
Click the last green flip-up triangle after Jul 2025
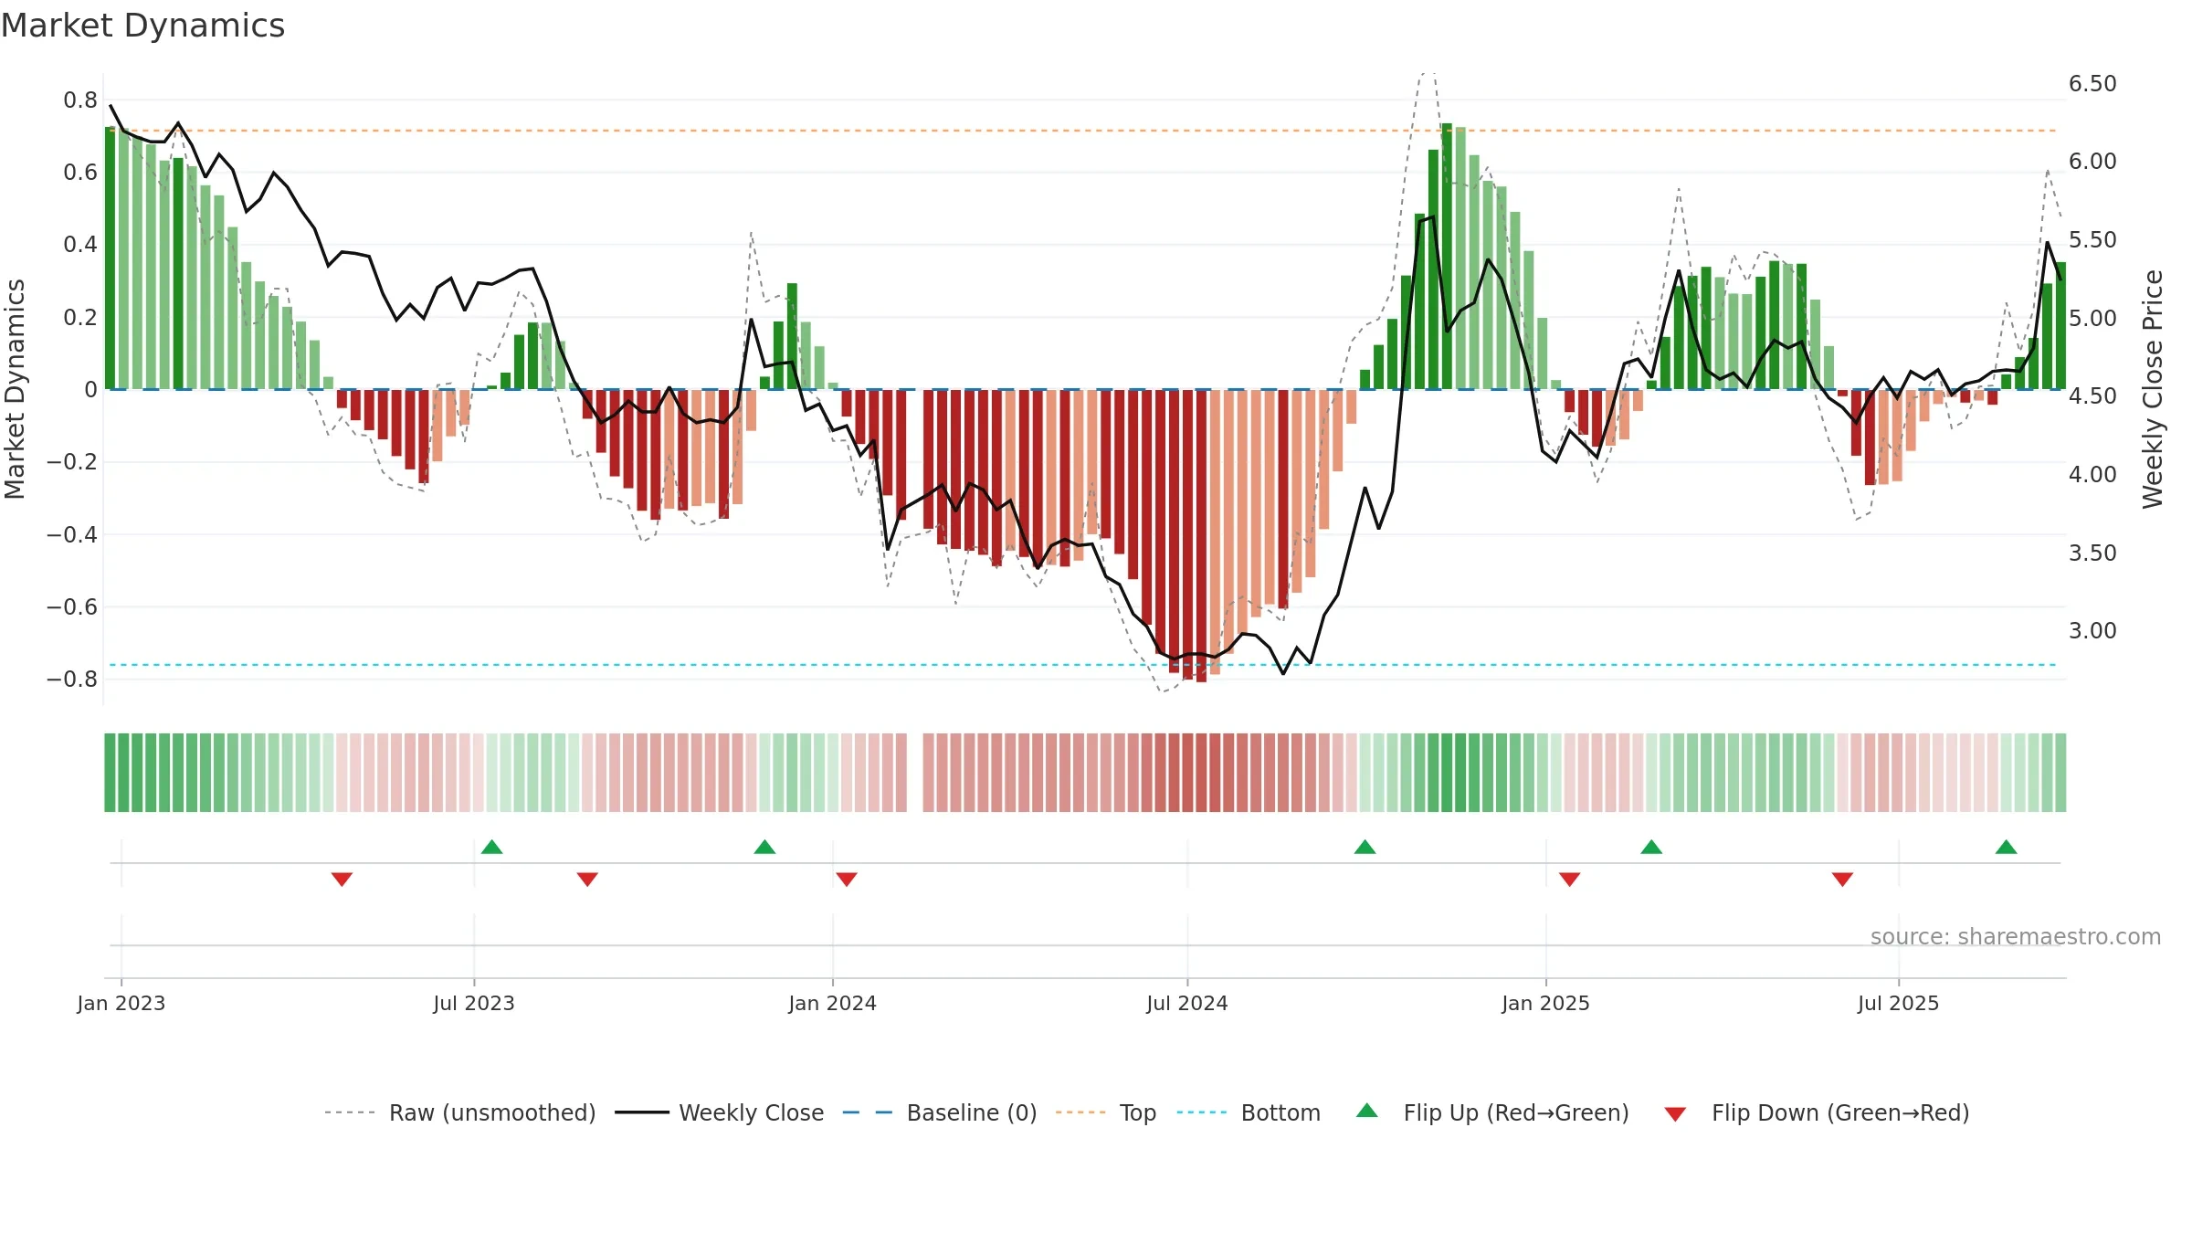[x=2006, y=848]
